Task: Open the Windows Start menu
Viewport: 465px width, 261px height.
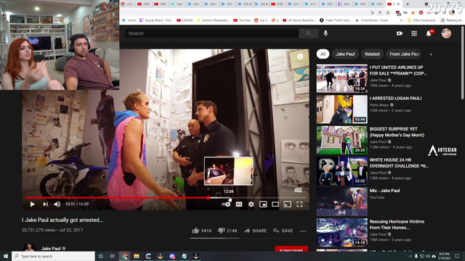Action: click(6, 256)
